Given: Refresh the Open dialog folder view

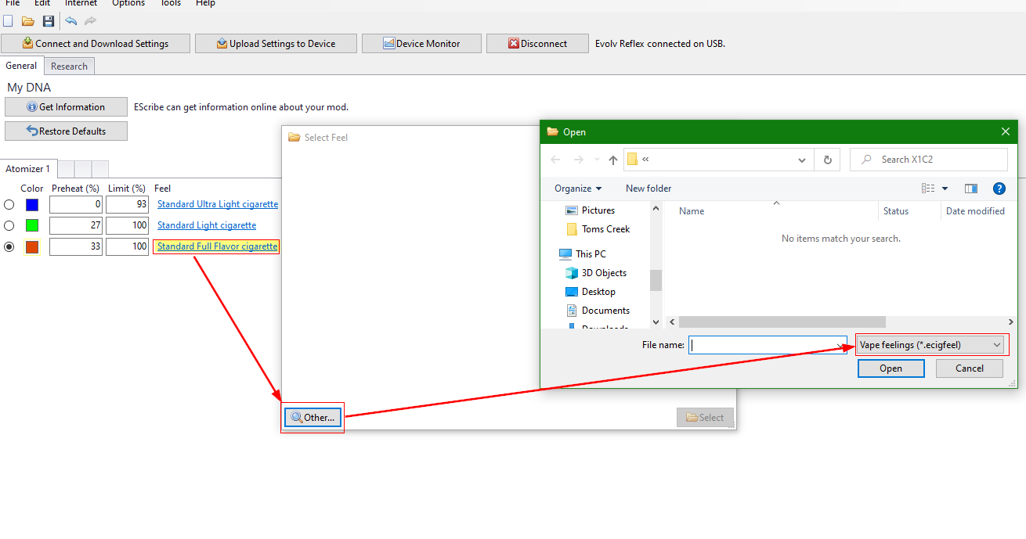Looking at the screenshot, I should (827, 160).
